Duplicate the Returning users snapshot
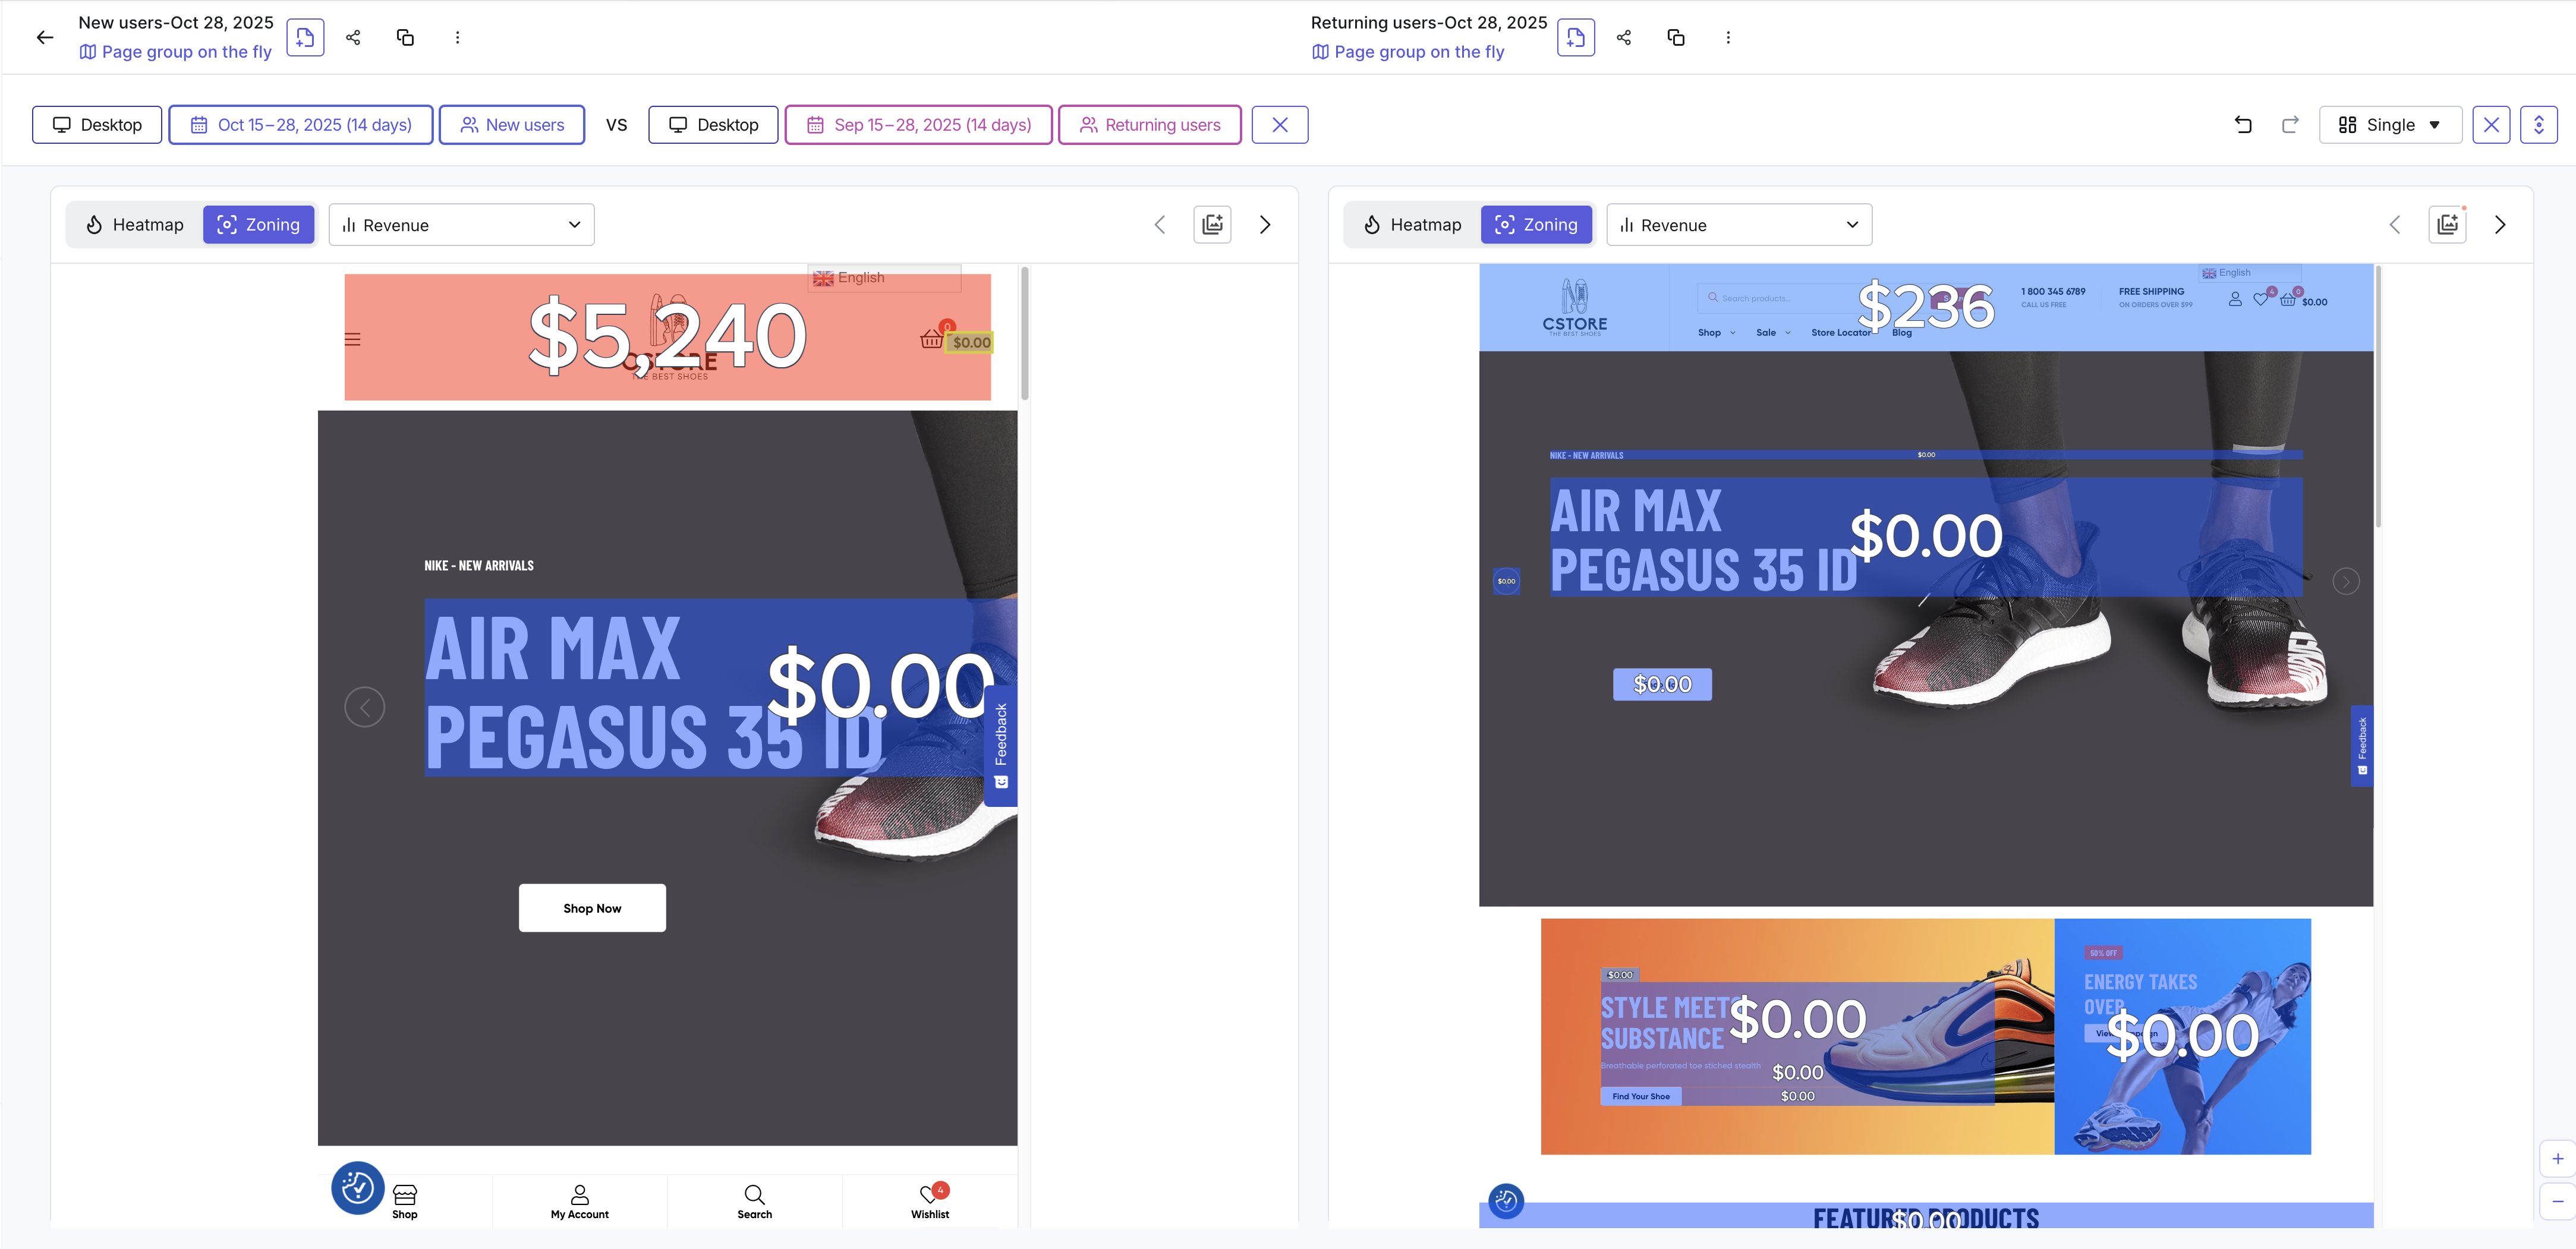2576x1249 pixels. pos(1676,38)
